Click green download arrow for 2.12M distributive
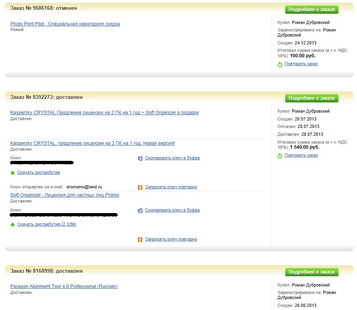Screen dimensions: 357x310 coord(13,225)
